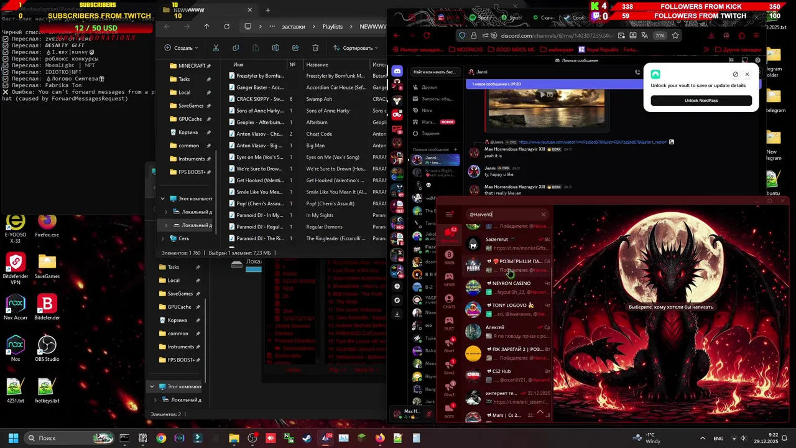Image resolution: width=796 pixels, height=448 pixels.
Task: Expand the Explorer breadcrumb ellipsis menu
Action: point(272,27)
